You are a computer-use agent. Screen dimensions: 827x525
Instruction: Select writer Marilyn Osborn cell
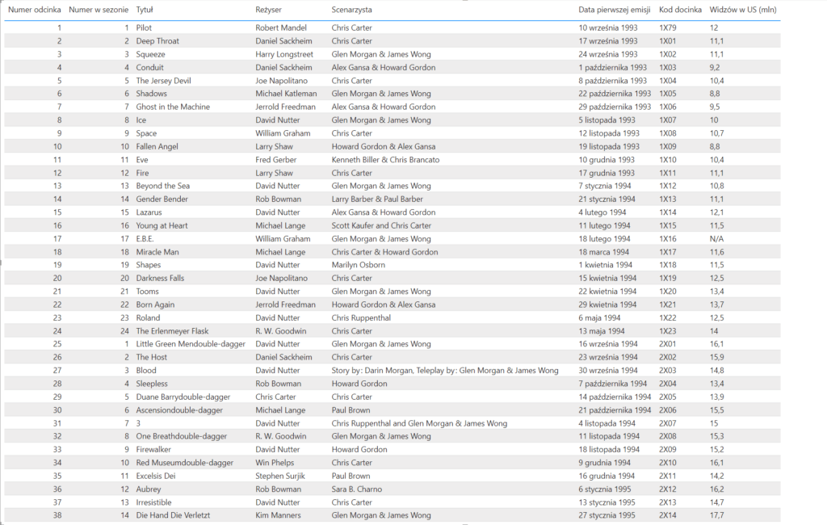point(358,266)
